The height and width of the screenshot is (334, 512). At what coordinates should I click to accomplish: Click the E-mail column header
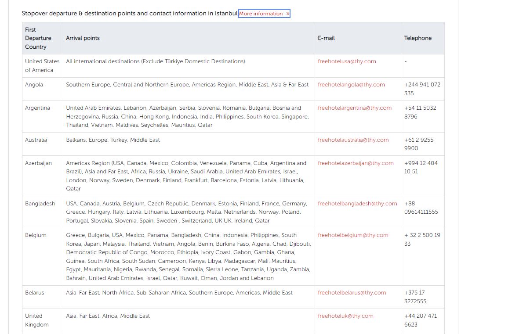pyautogui.click(x=326, y=38)
